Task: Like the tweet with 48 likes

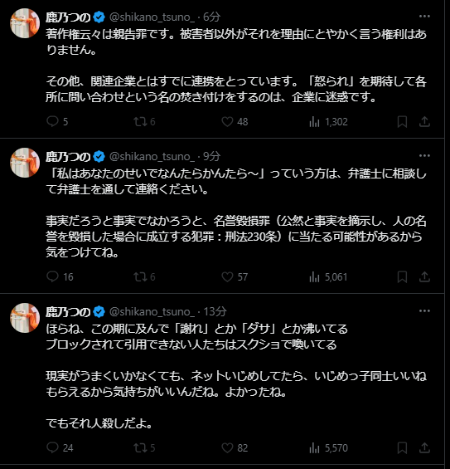Action: [227, 121]
